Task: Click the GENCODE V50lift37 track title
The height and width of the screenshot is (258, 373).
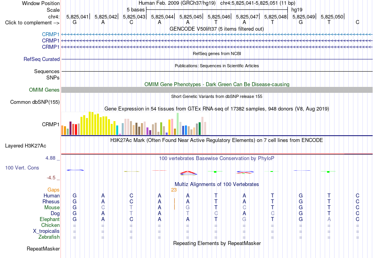Action: pos(217,29)
